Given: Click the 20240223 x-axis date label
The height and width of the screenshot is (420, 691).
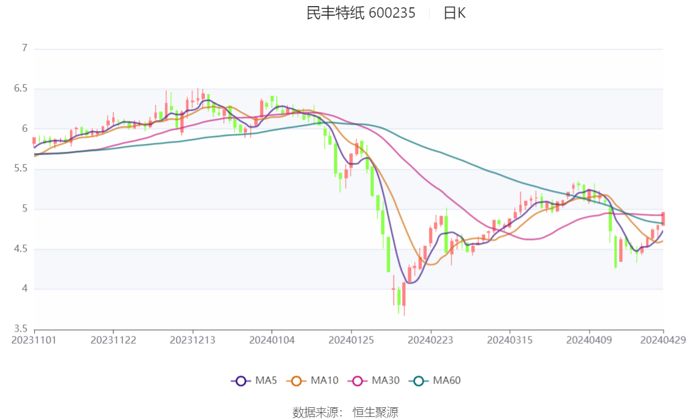Looking at the screenshot, I should 430,340.
